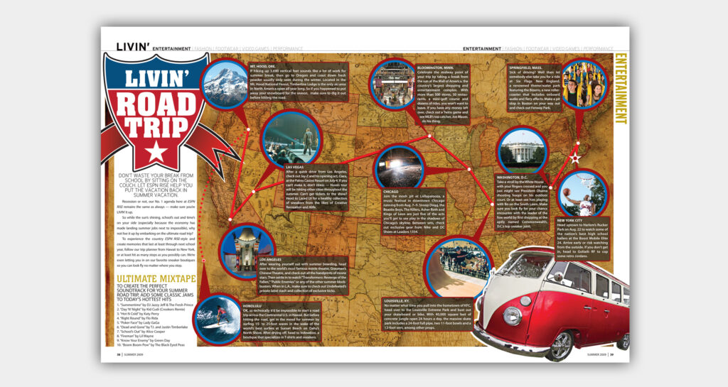
Task: Click the white star on the map
Action: [x=575, y=158]
